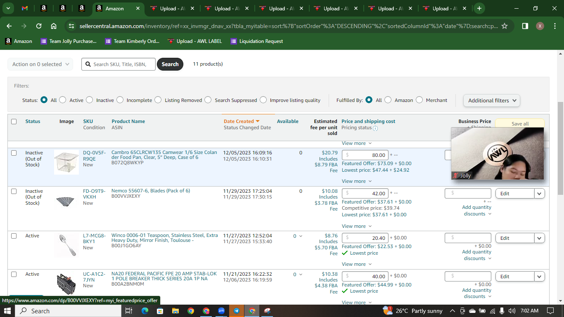The image size is (564, 317).
Task: Select Fulfilled By Merchant radio button
Action: point(419,100)
